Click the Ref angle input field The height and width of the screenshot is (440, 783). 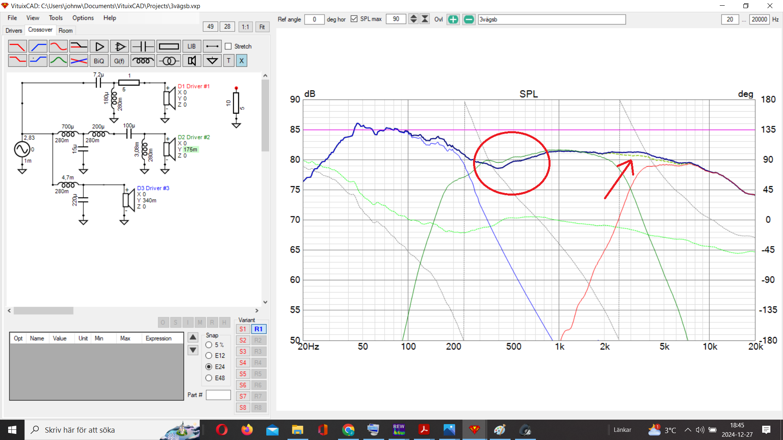click(314, 19)
